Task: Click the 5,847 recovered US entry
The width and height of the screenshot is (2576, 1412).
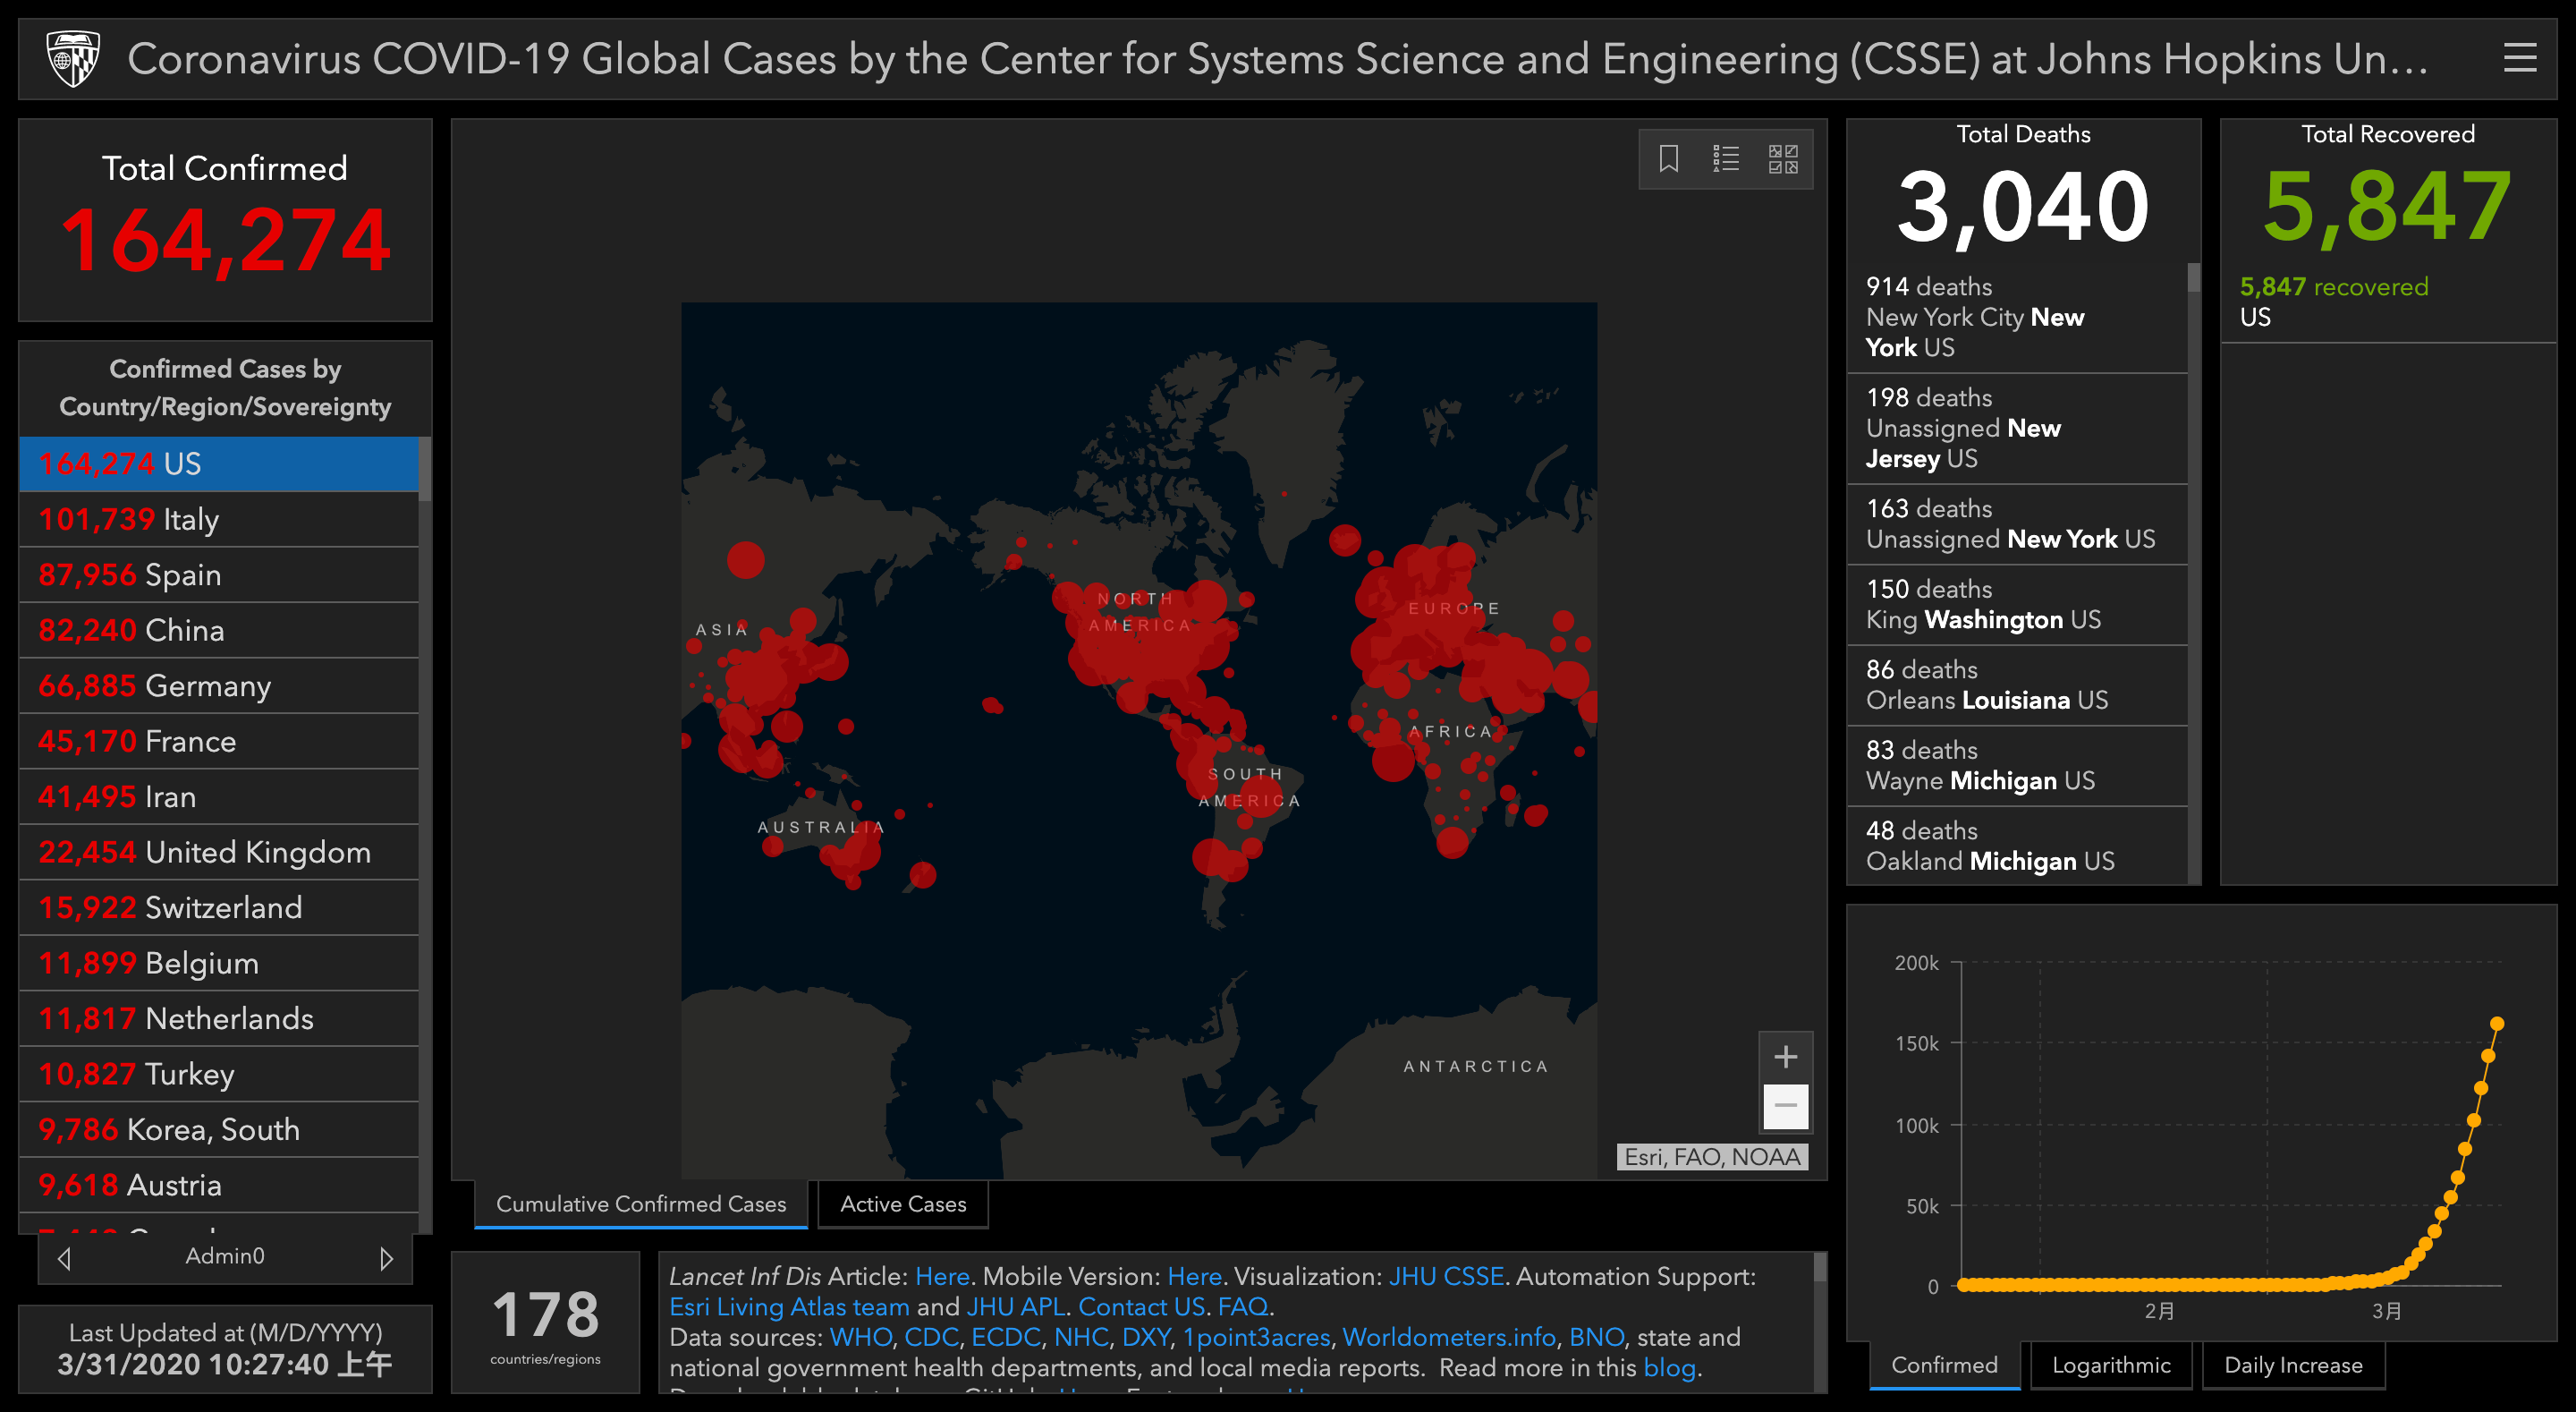Action: (x=2388, y=302)
